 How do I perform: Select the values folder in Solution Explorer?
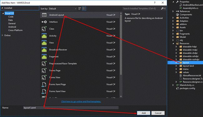186,72
